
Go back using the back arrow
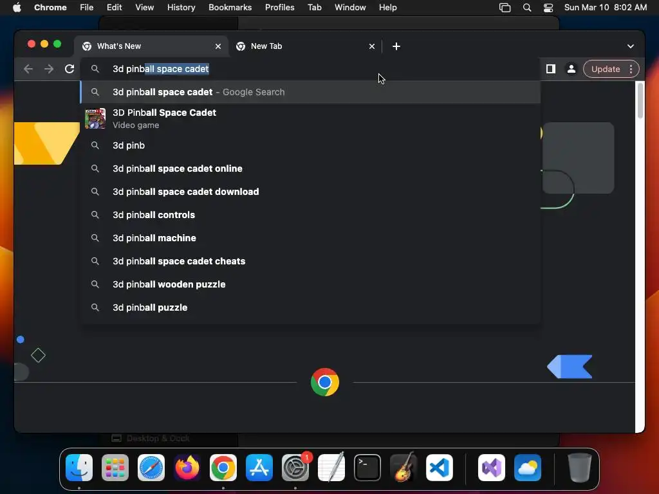pos(28,69)
